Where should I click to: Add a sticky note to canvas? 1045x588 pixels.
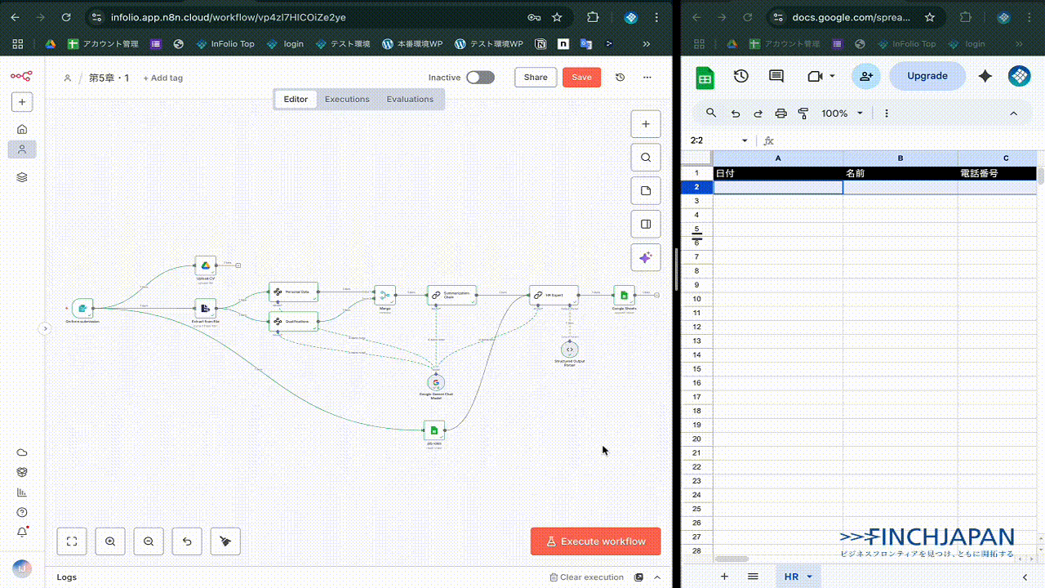pyautogui.click(x=646, y=190)
